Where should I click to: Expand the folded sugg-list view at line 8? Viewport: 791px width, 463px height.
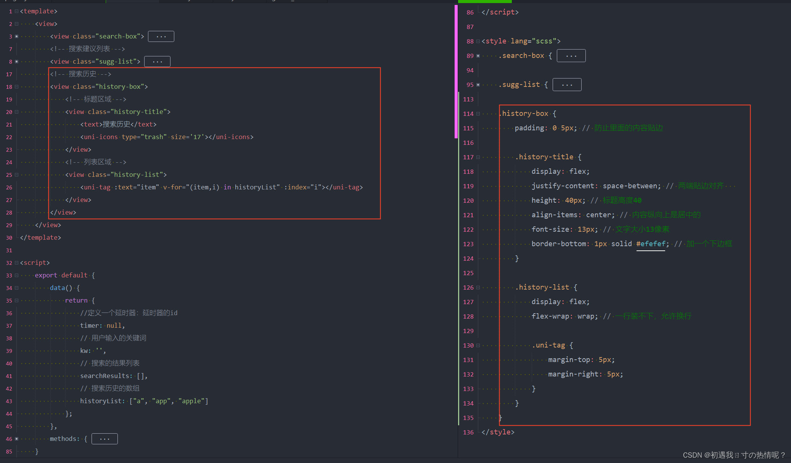coord(16,62)
